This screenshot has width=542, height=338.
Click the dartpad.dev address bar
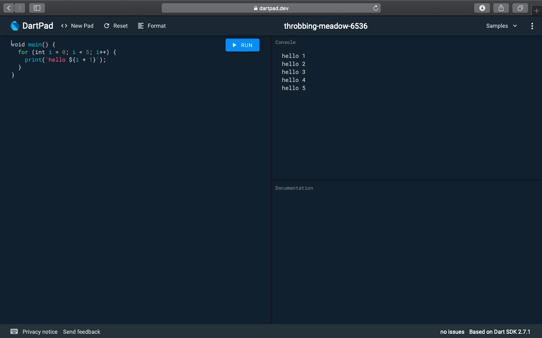pyautogui.click(x=271, y=8)
